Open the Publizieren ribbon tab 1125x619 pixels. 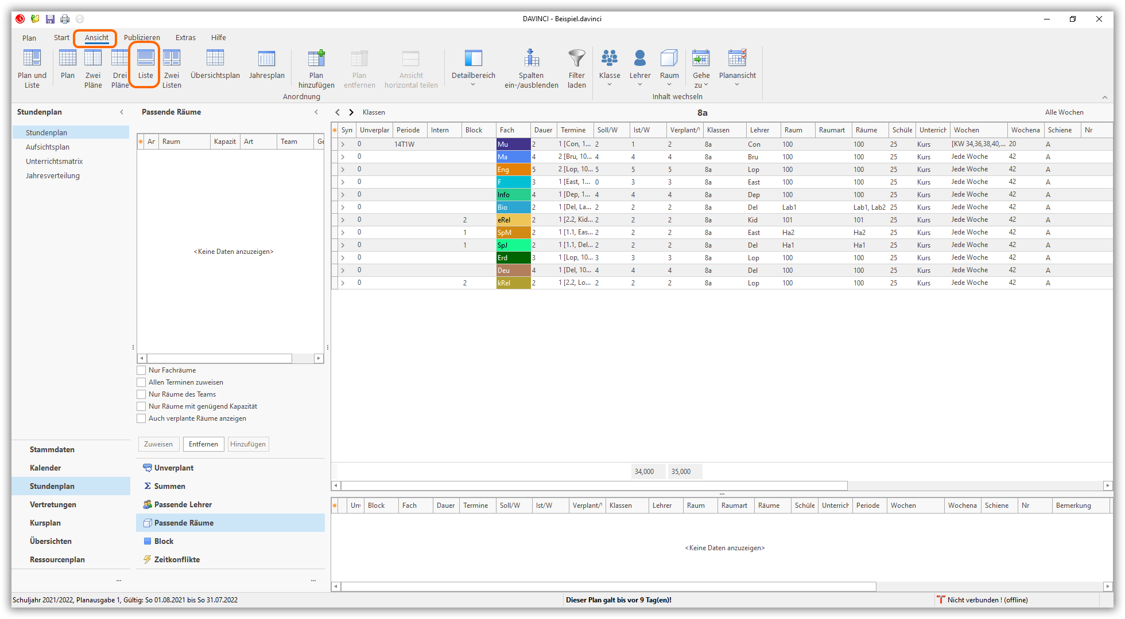(142, 38)
